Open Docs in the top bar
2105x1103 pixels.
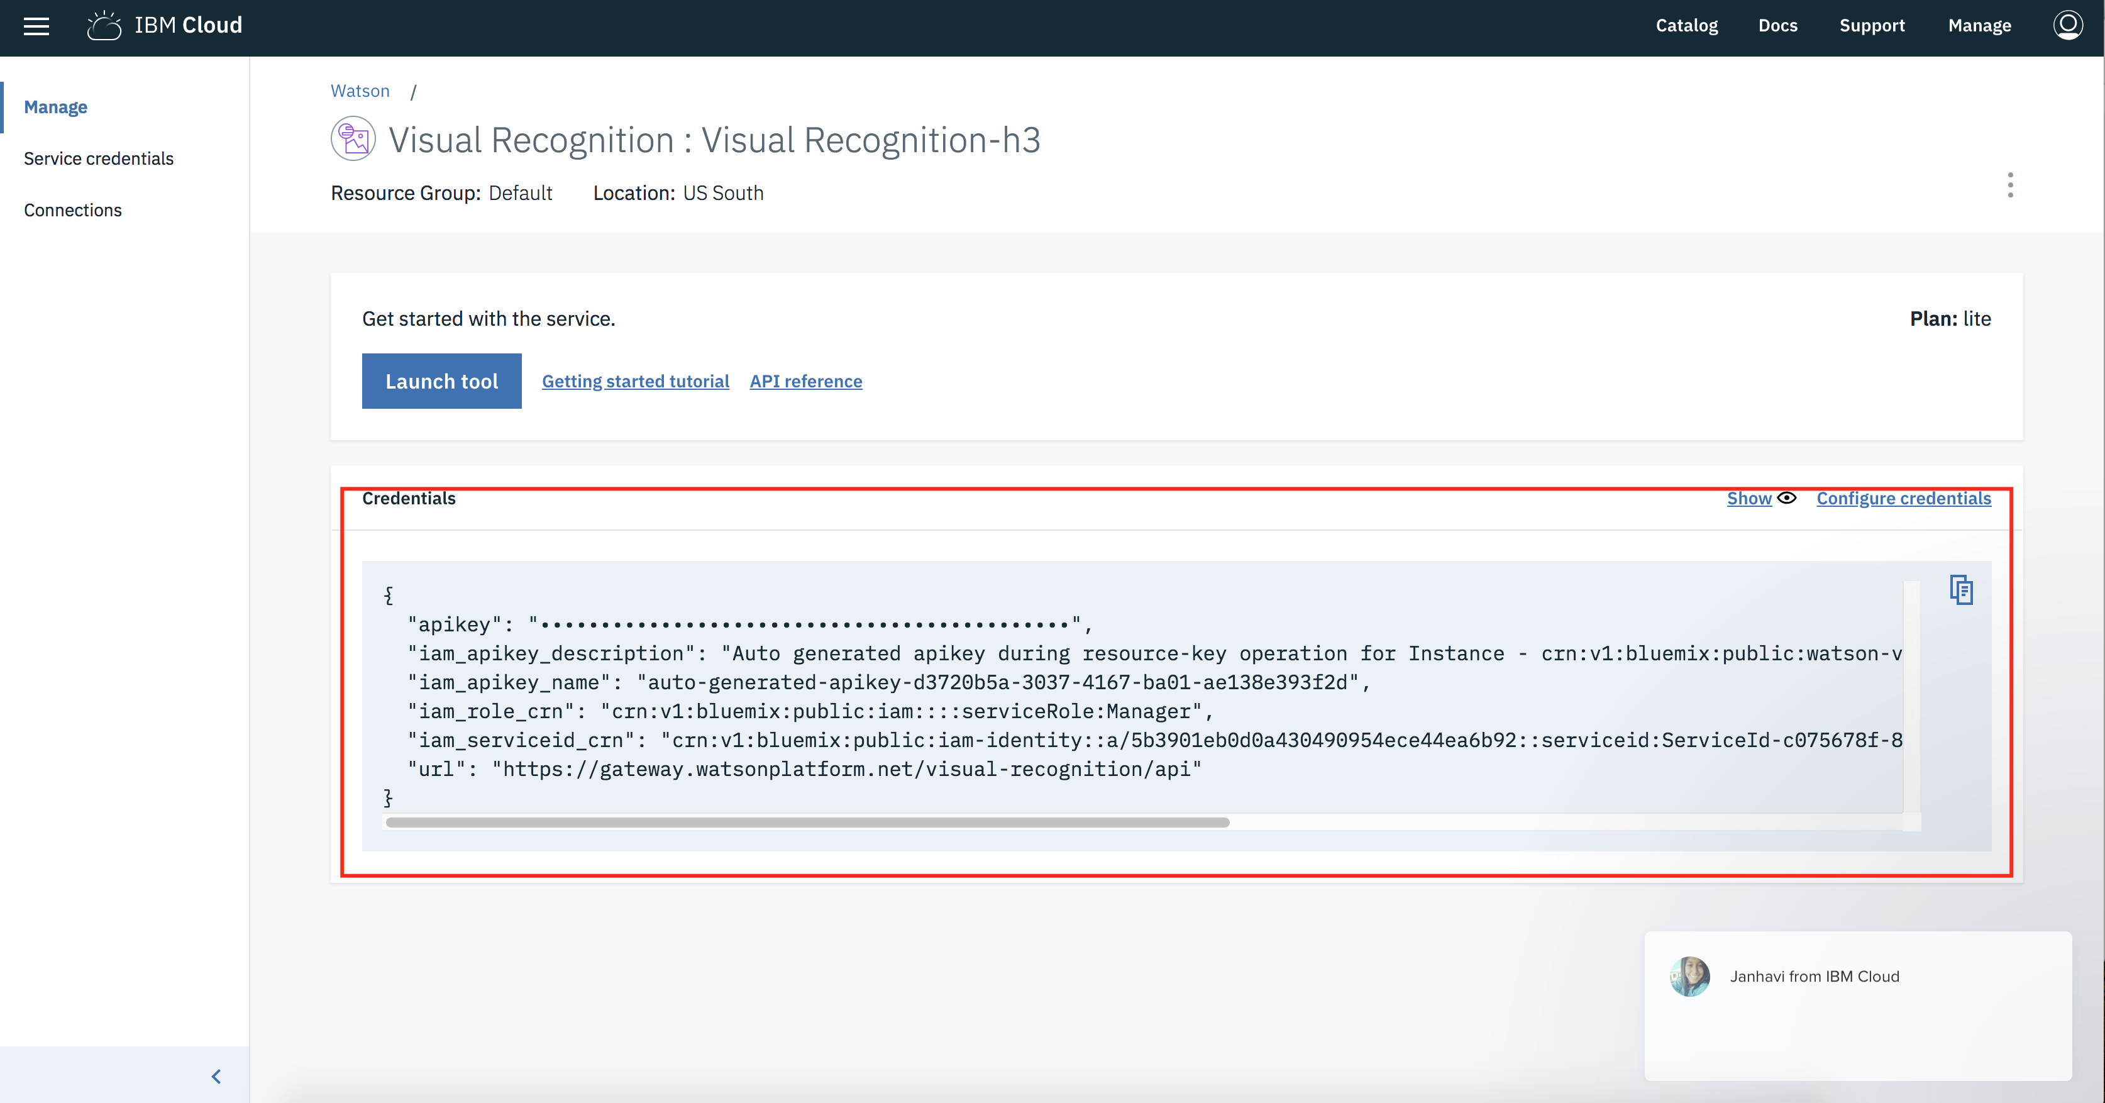pyautogui.click(x=1777, y=25)
